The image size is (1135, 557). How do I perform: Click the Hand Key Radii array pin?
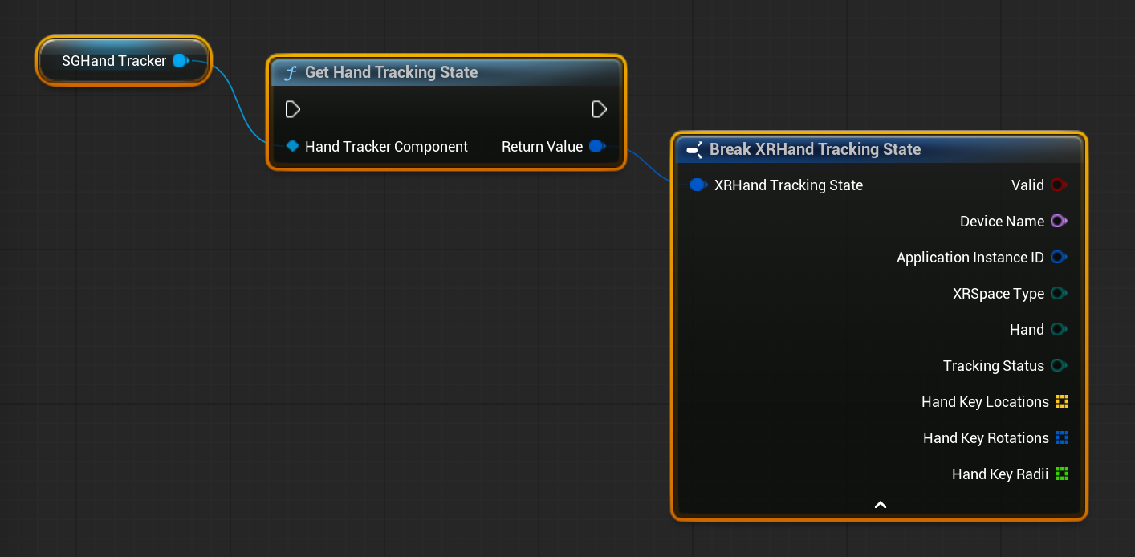pyautogui.click(x=1061, y=474)
